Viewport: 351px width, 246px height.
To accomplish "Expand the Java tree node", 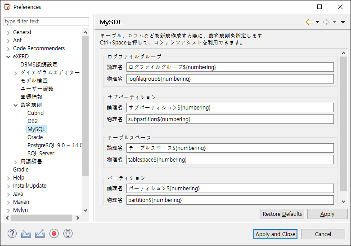I will 8,194.
